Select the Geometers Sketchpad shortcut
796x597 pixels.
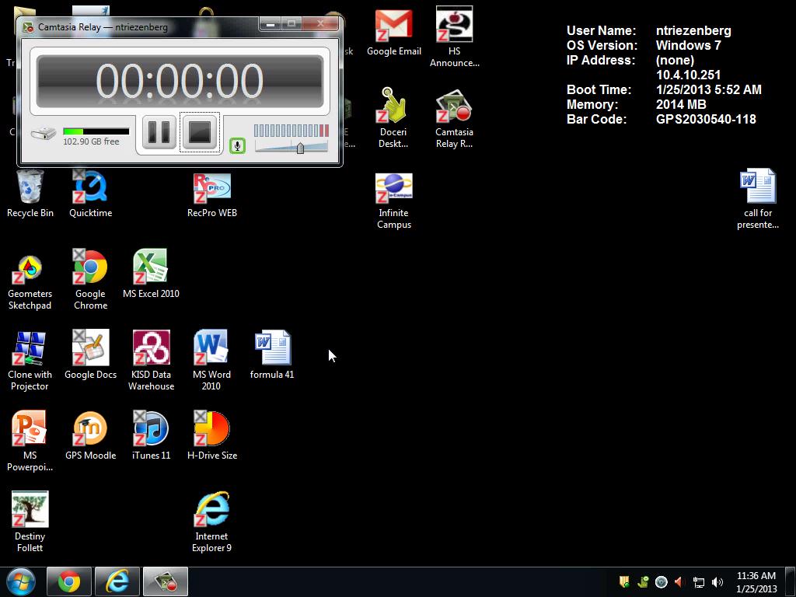click(x=30, y=280)
